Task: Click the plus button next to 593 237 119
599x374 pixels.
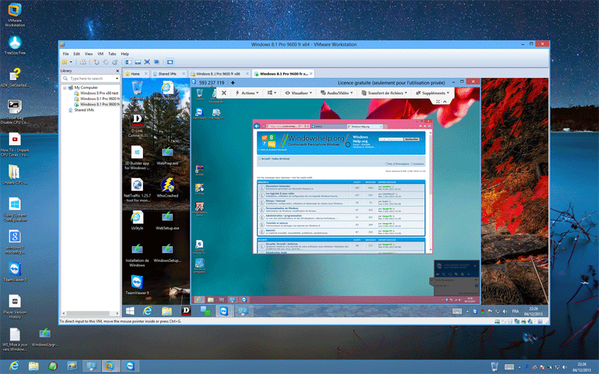Action: [x=233, y=82]
